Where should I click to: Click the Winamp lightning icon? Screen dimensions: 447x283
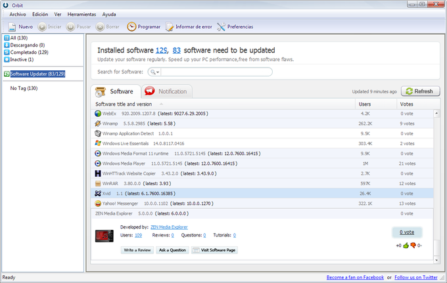click(98, 123)
